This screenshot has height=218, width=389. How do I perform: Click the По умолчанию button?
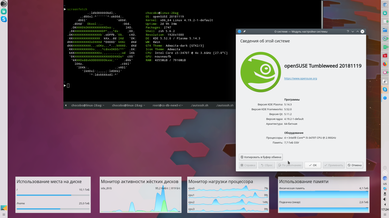click(x=290, y=165)
